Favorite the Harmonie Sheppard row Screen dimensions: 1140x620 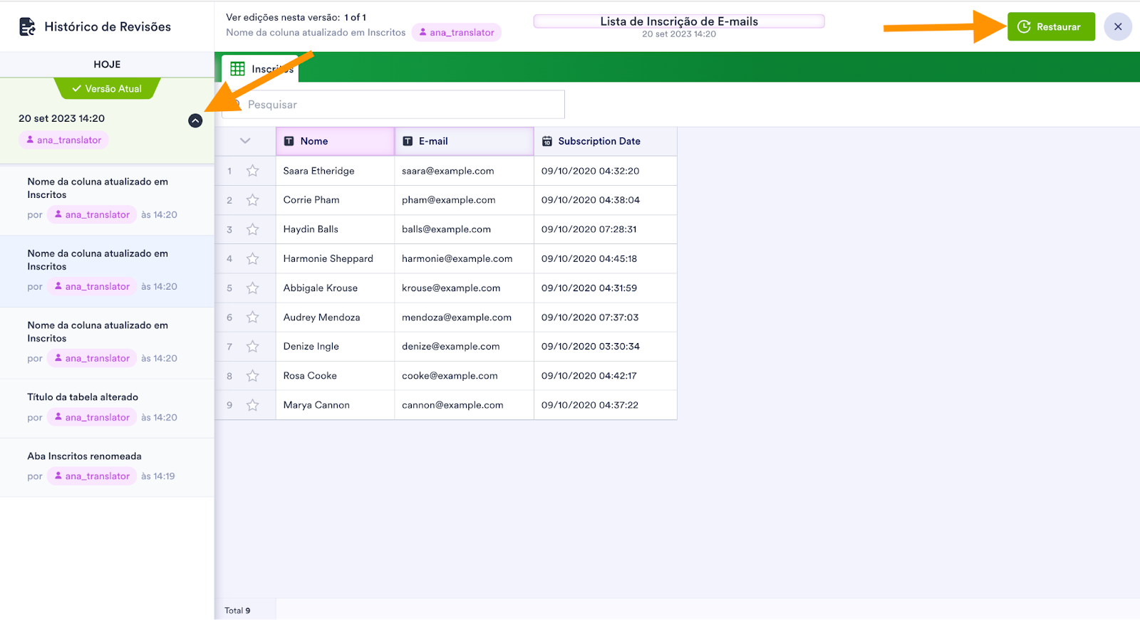(x=252, y=258)
